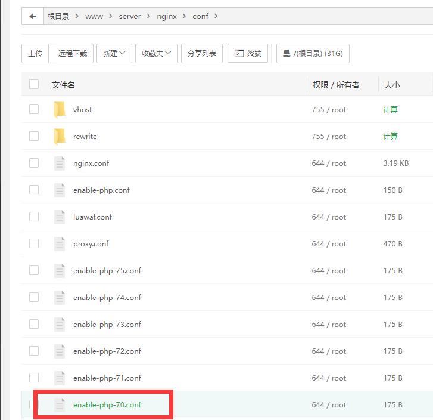This screenshot has height=420, width=433.
Task: Calculate size of vhost folder via 计算
Action: 390,110
